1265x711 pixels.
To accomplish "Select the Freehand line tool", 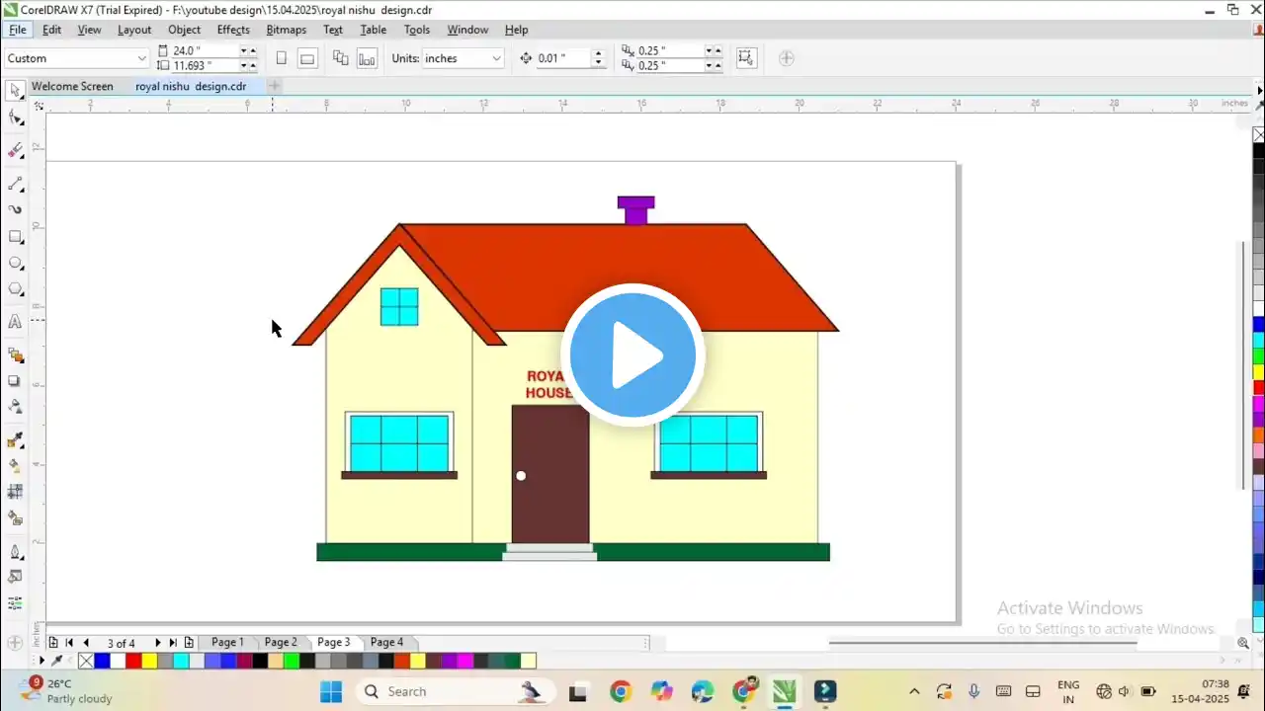I will coord(15,184).
